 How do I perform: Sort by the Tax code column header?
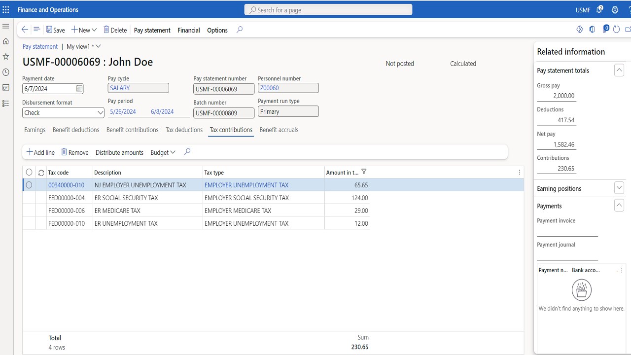pos(58,173)
